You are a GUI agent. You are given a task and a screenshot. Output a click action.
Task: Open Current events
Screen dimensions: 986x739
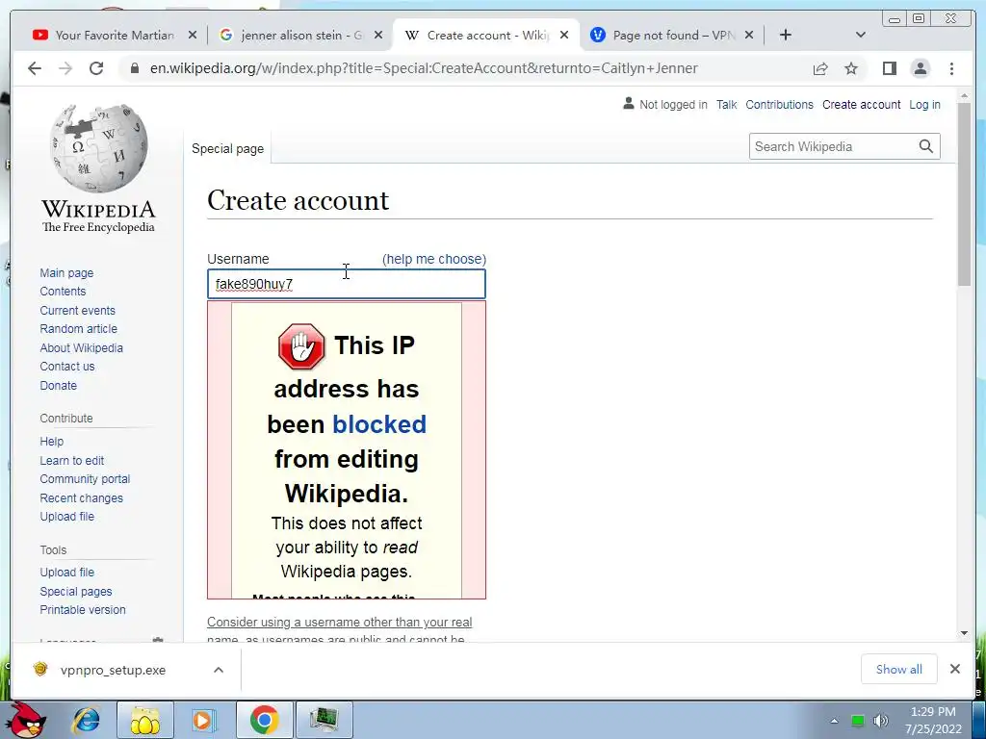[x=77, y=311]
